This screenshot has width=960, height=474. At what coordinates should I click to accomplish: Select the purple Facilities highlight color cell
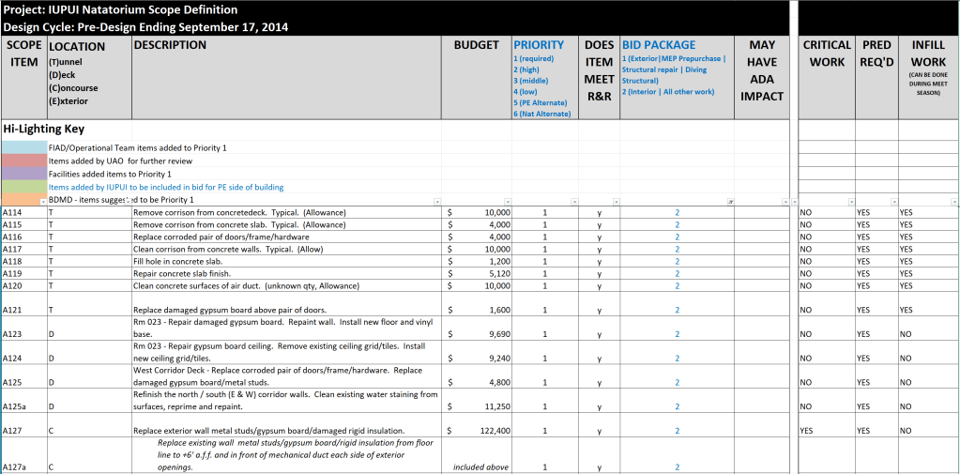tap(23, 174)
